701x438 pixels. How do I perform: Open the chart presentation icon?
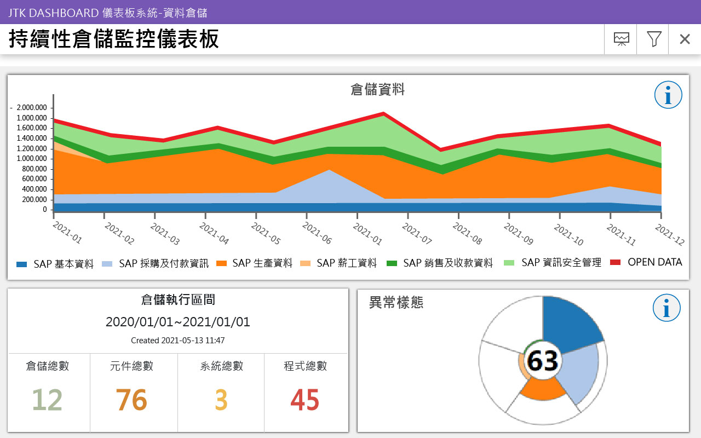[620, 39]
